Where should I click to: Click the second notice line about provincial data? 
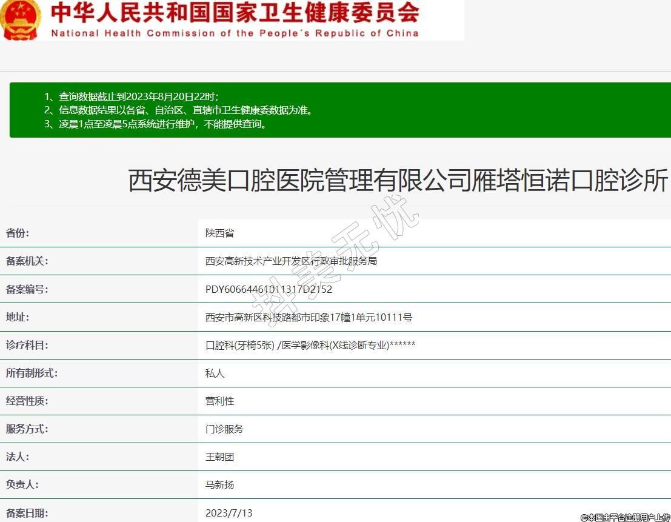[x=179, y=110]
